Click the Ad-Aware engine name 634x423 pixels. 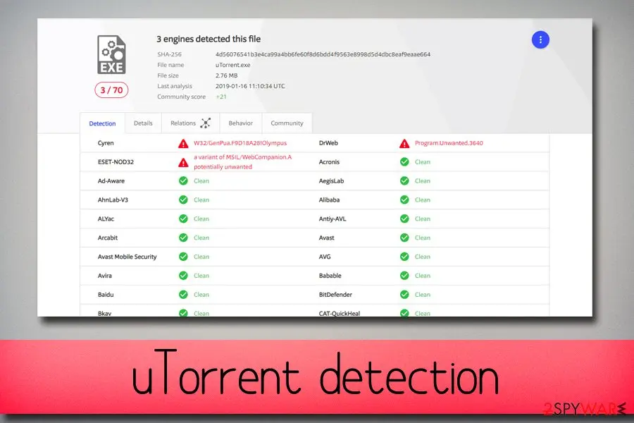tap(111, 181)
